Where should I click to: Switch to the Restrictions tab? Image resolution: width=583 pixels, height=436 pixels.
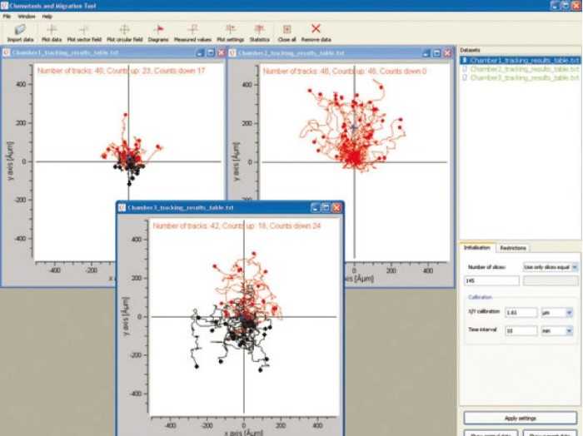[x=513, y=248]
